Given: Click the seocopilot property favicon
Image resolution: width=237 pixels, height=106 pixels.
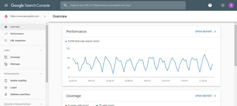Looking at the screenshot, I should pyautogui.click(x=6, y=16).
